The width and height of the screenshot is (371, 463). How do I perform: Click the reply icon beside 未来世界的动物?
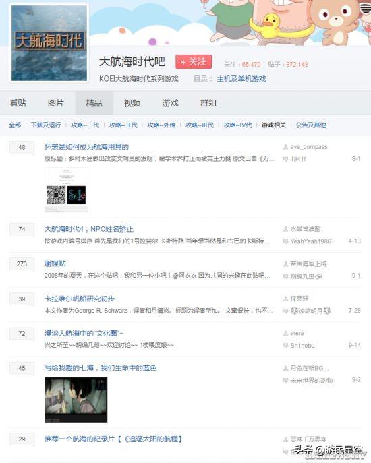(285, 381)
